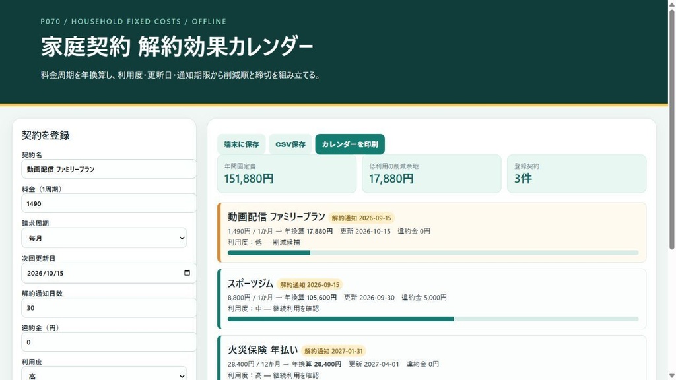Focus the 契約名 input field
Image resolution: width=676 pixels, height=380 pixels.
pos(109,169)
